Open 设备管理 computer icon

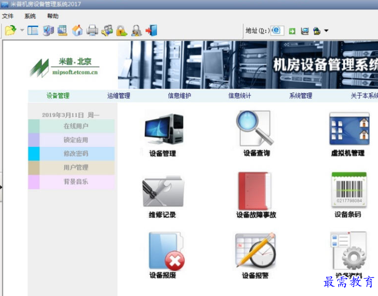(x=164, y=129)
